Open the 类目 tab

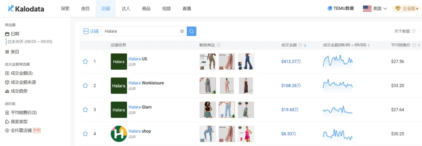click(85, 9)
